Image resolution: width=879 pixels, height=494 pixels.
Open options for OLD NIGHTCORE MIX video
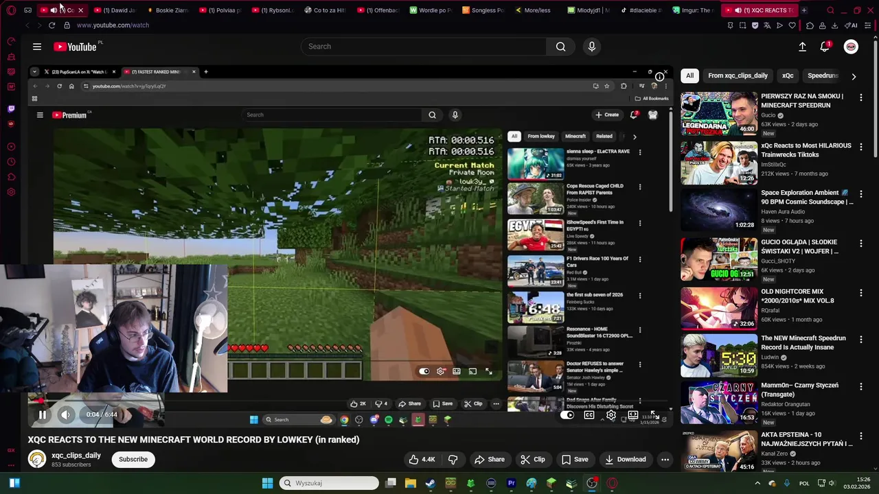click(x=861, y=293)
